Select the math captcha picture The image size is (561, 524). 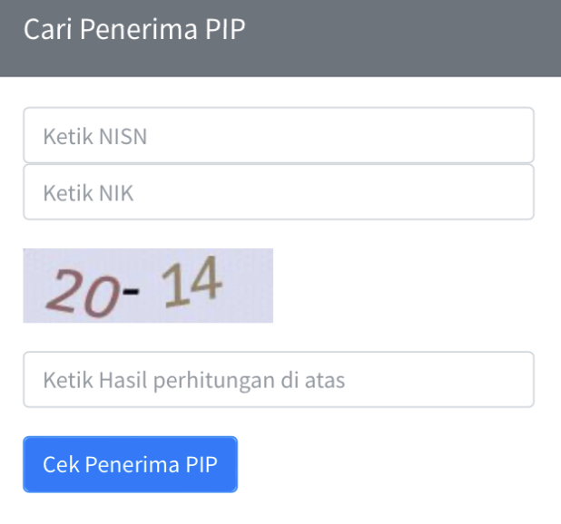click(x=148, y=286)
